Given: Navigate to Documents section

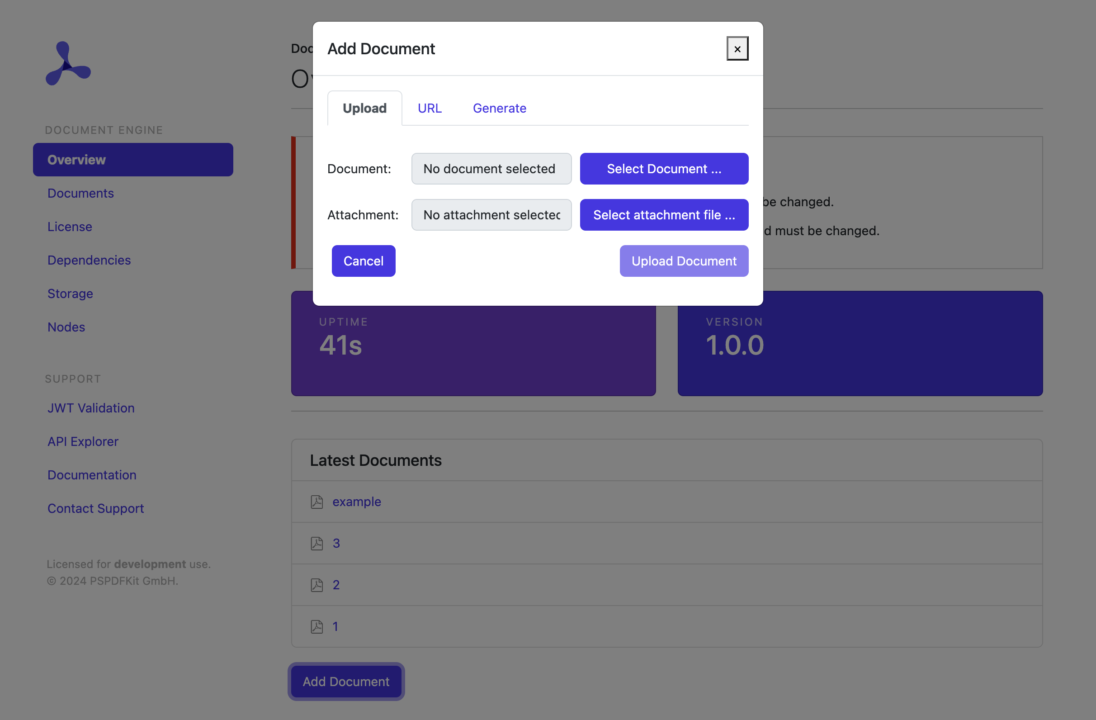Looking at the screenshot, I should pyautogui.click(x=80, y=193).
